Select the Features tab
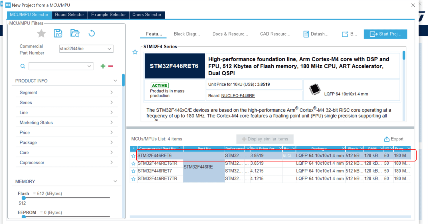Screen dimensions: 428x224 tap(154, 34)
